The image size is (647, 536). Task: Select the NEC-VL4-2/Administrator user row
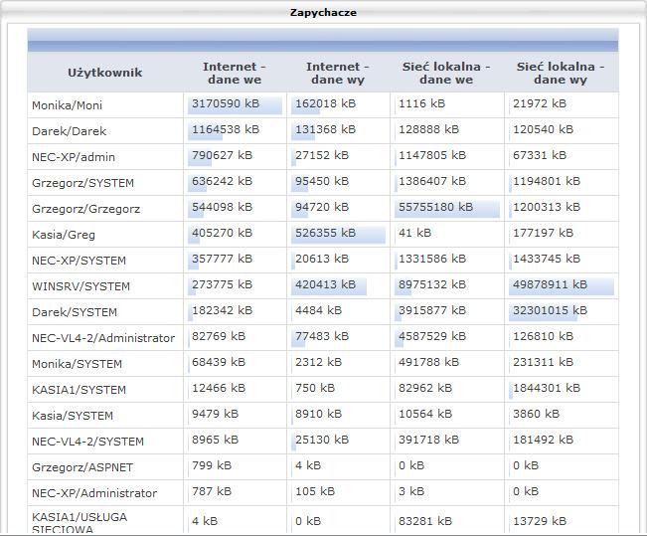pyautogui.click(x=323, y=338)
